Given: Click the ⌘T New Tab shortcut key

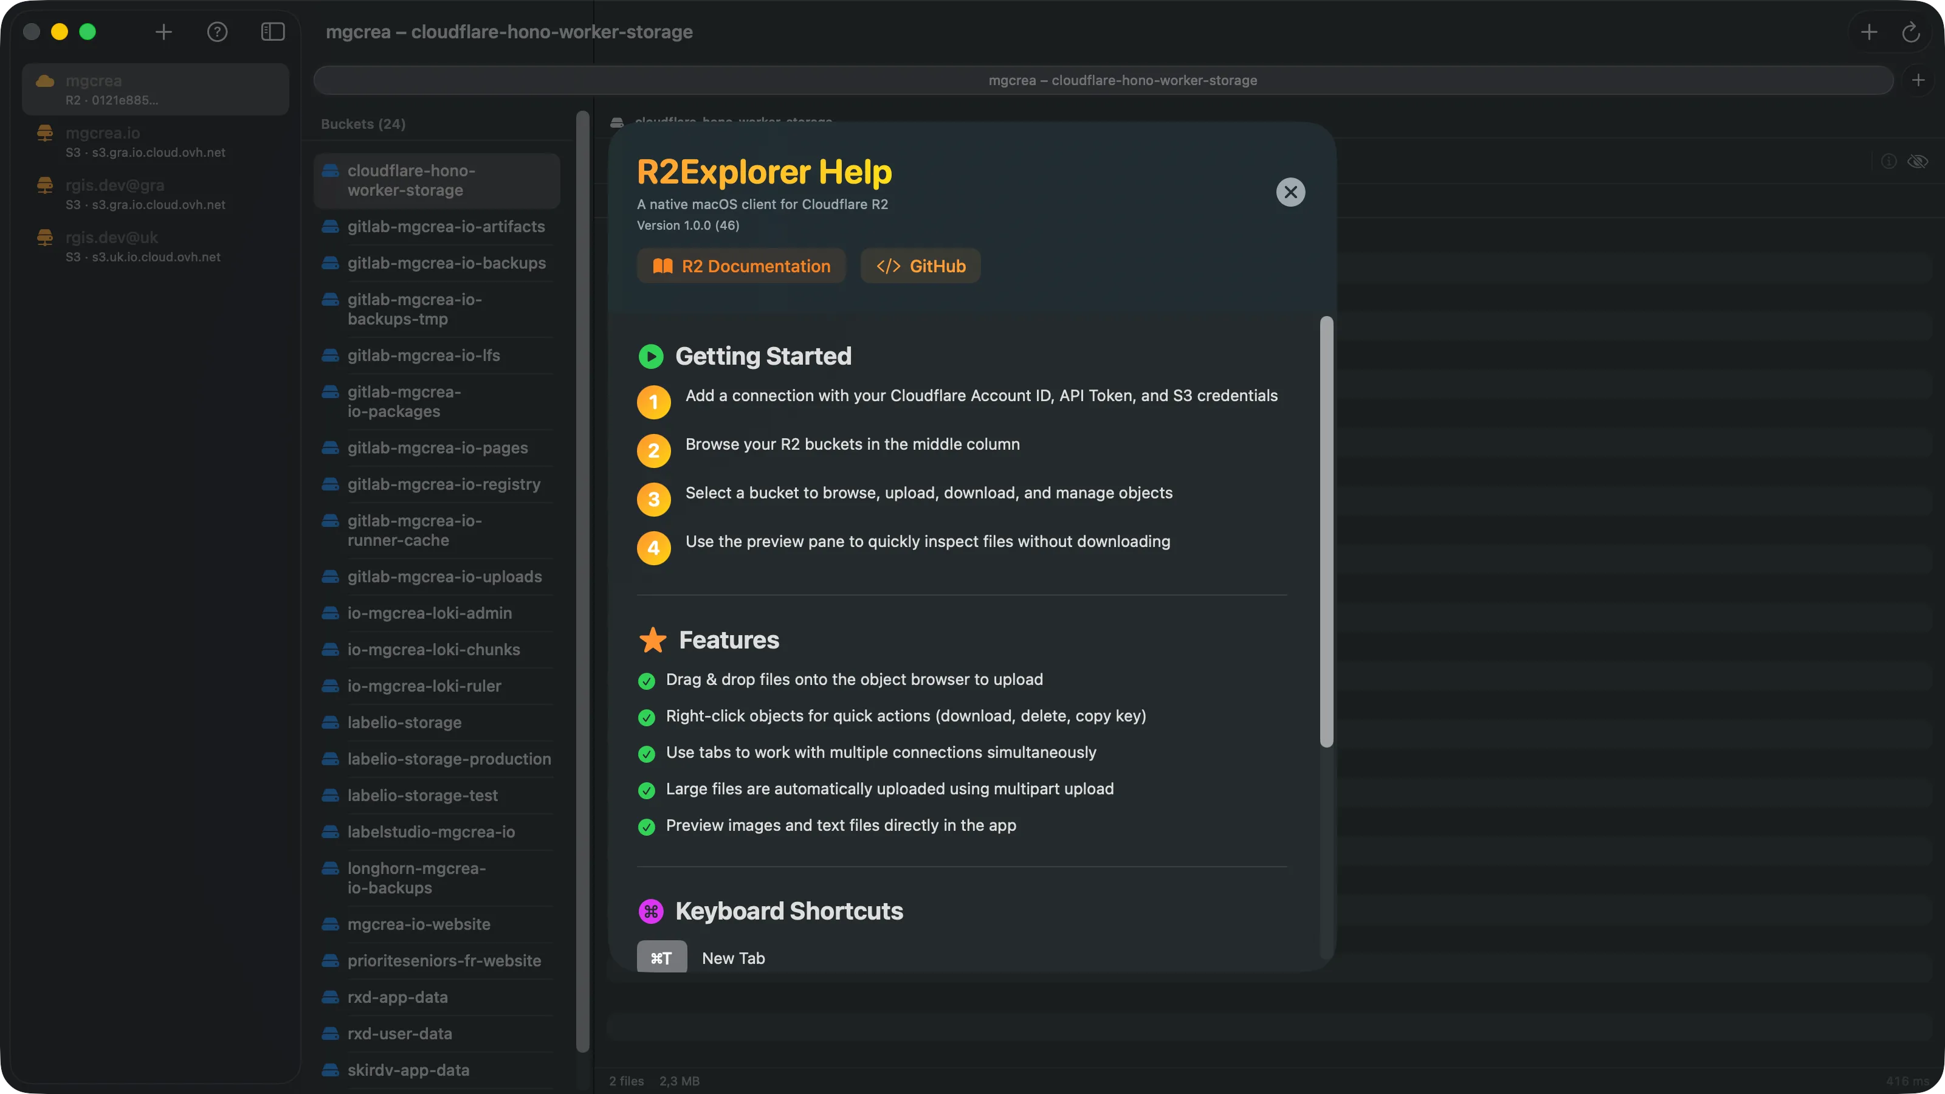Looking at the screenshot, I should coord(661,957).
